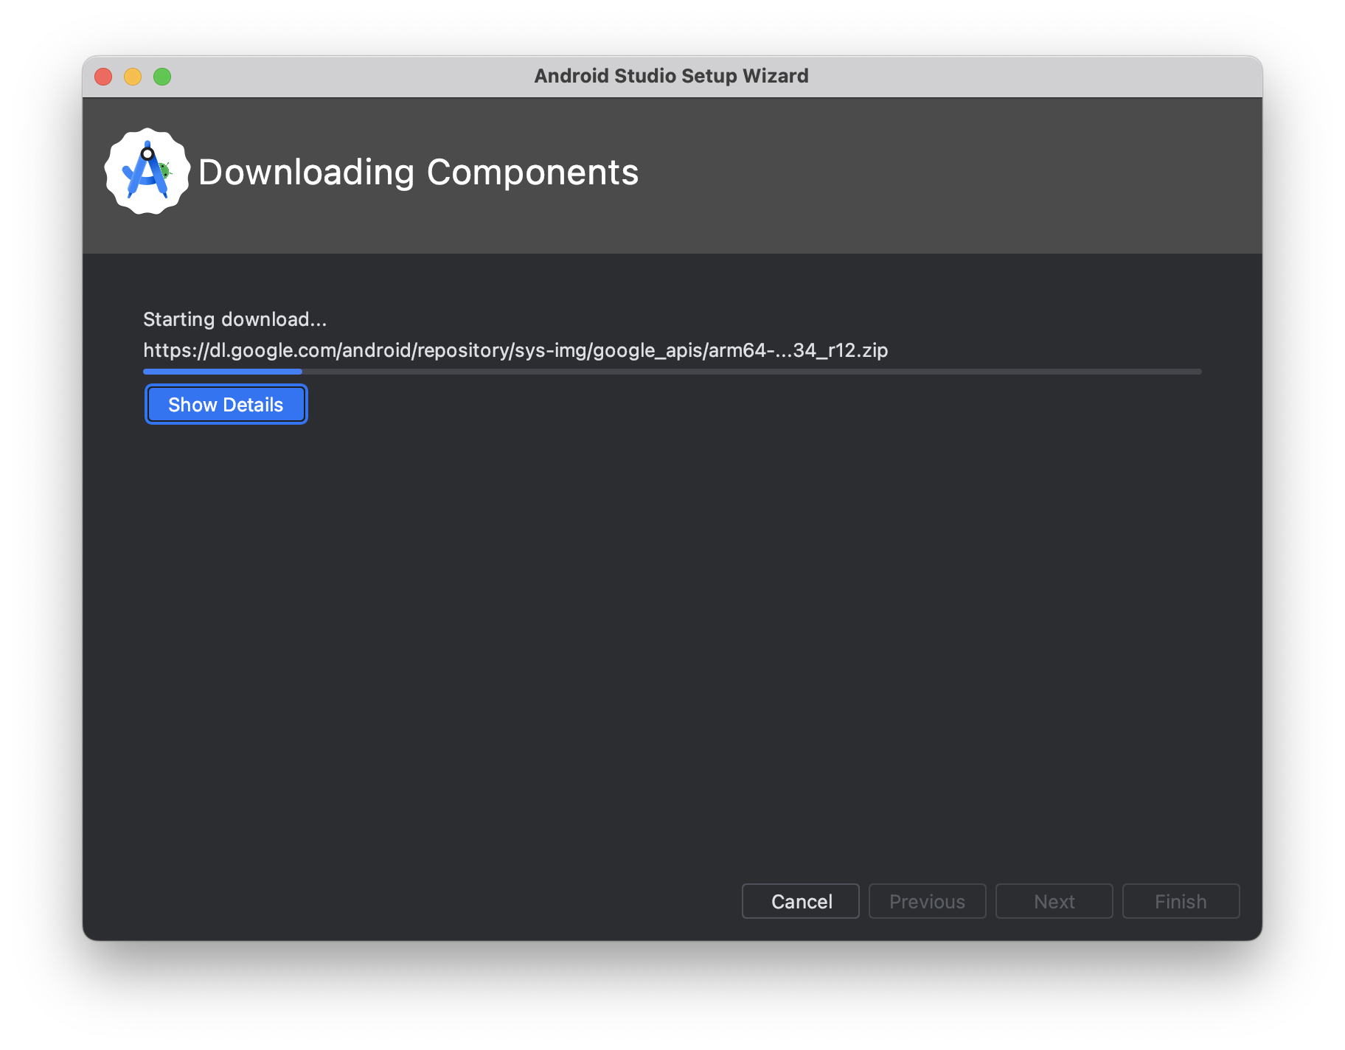Close the Setup Wizard window
Viewport: 1345px width, 1050px height.
click(103, 77)
